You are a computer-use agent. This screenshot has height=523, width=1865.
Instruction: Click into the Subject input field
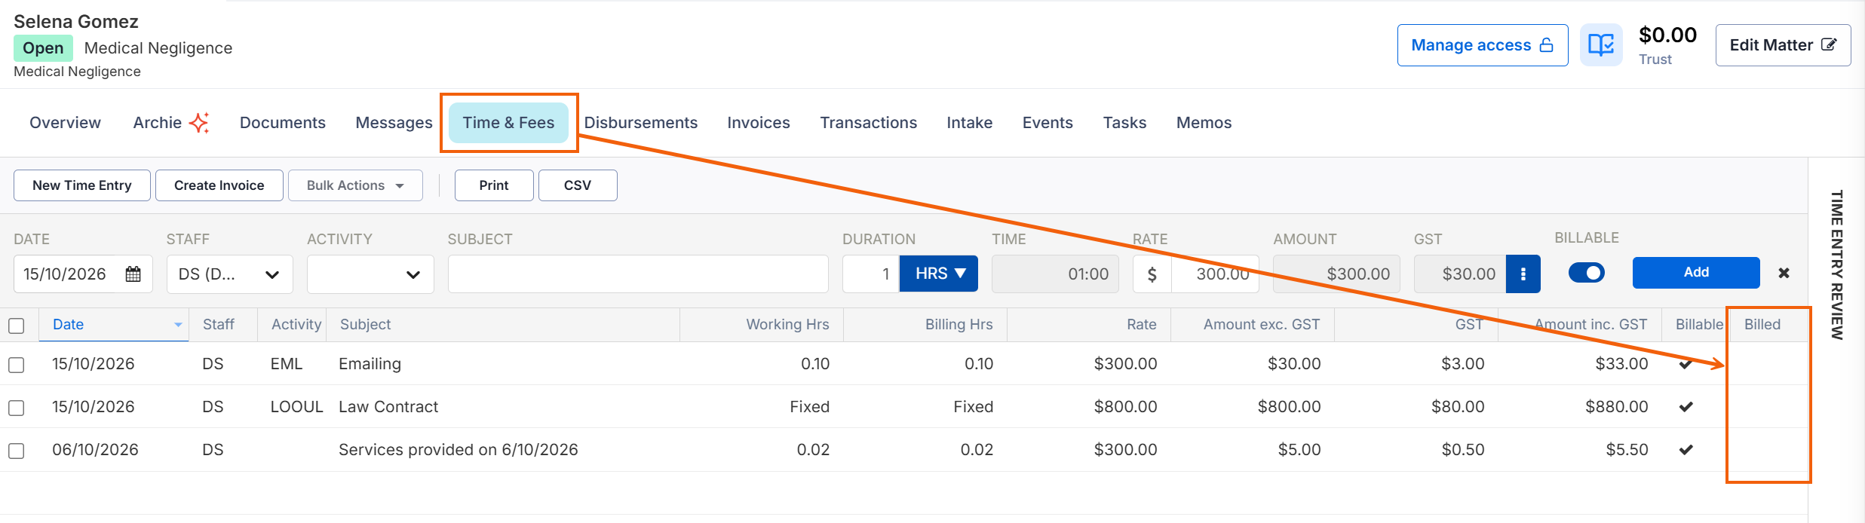pos(638,274)
